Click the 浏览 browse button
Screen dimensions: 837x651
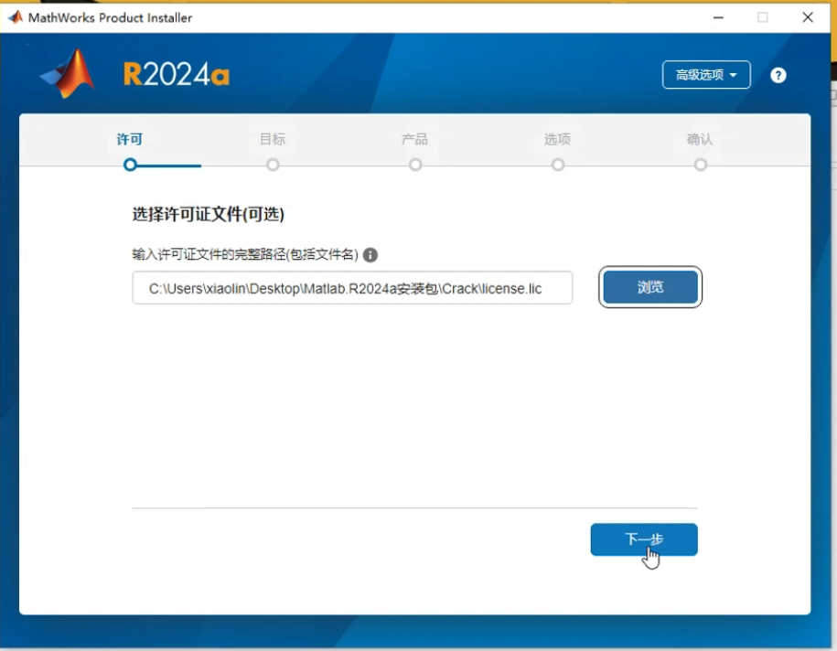click(x=649, y=287)
